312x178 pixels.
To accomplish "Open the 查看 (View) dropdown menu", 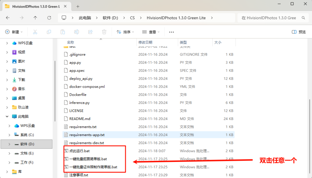I will (x=151, y=32).
